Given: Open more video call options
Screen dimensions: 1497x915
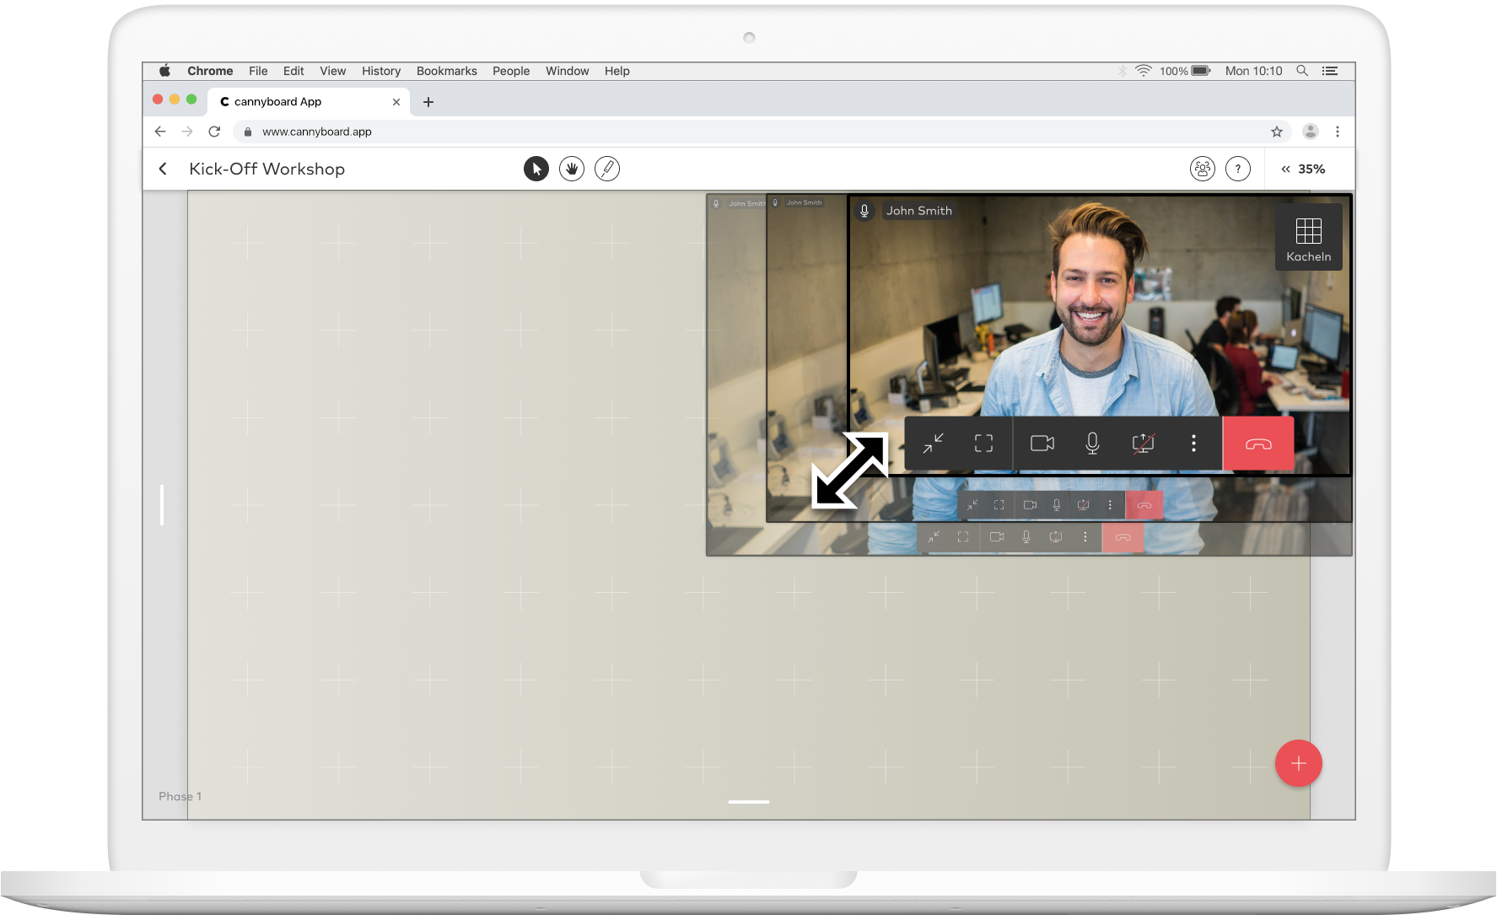Looking at the screenshot, I should [x=1193, y=444].
